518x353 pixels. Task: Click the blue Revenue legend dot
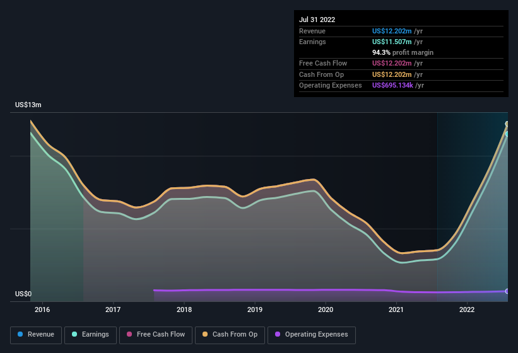20,334
